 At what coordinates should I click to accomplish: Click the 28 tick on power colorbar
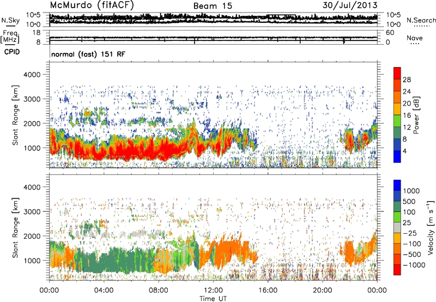(407, 80)
